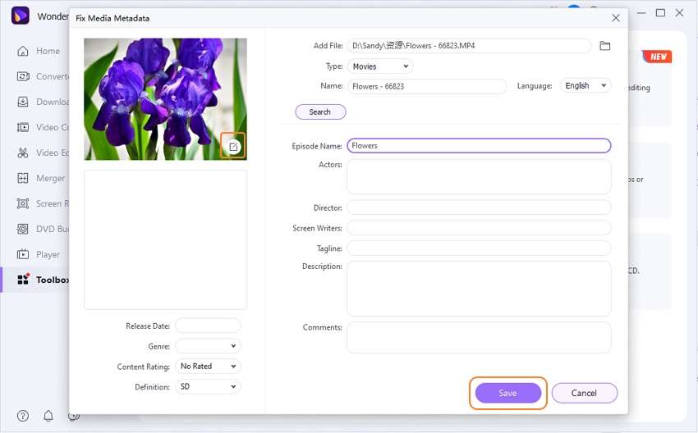Image resolution: width=698 pixels, height=433 pixels.
Task: Select Home in the sidebar menu
Action: tap(48, 51)
